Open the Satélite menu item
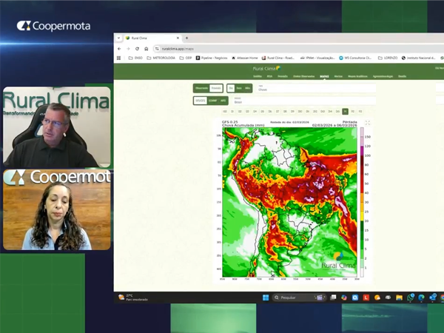This screenshot has width=444, height=333. tap(258, 76)
